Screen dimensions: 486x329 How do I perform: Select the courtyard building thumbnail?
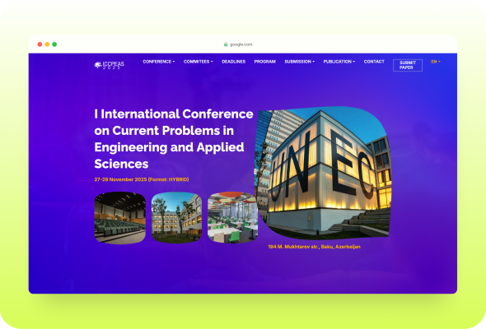click(x=176, y=217)
